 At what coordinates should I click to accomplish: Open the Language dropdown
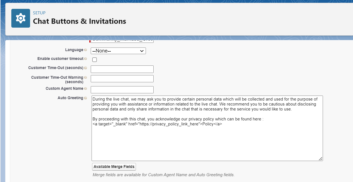118,51
